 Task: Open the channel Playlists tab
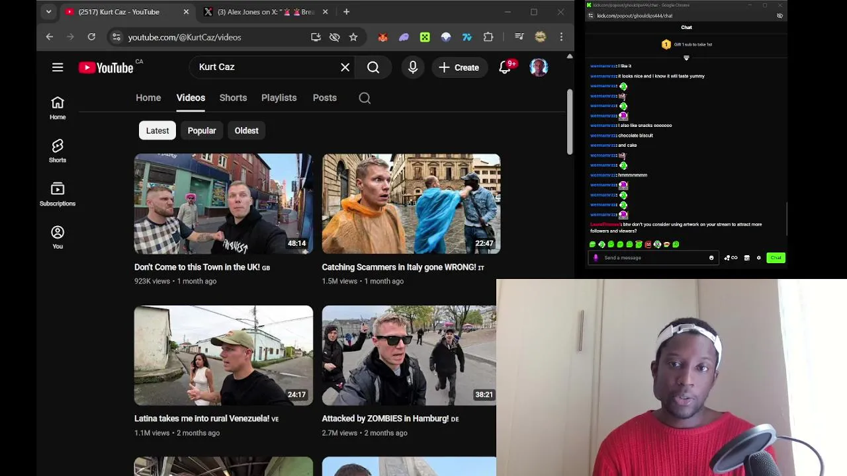279,98
